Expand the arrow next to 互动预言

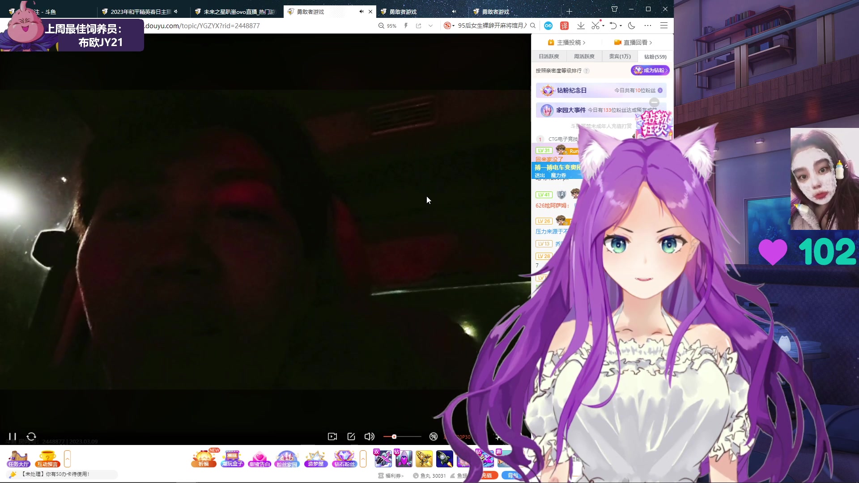(67, 459)
